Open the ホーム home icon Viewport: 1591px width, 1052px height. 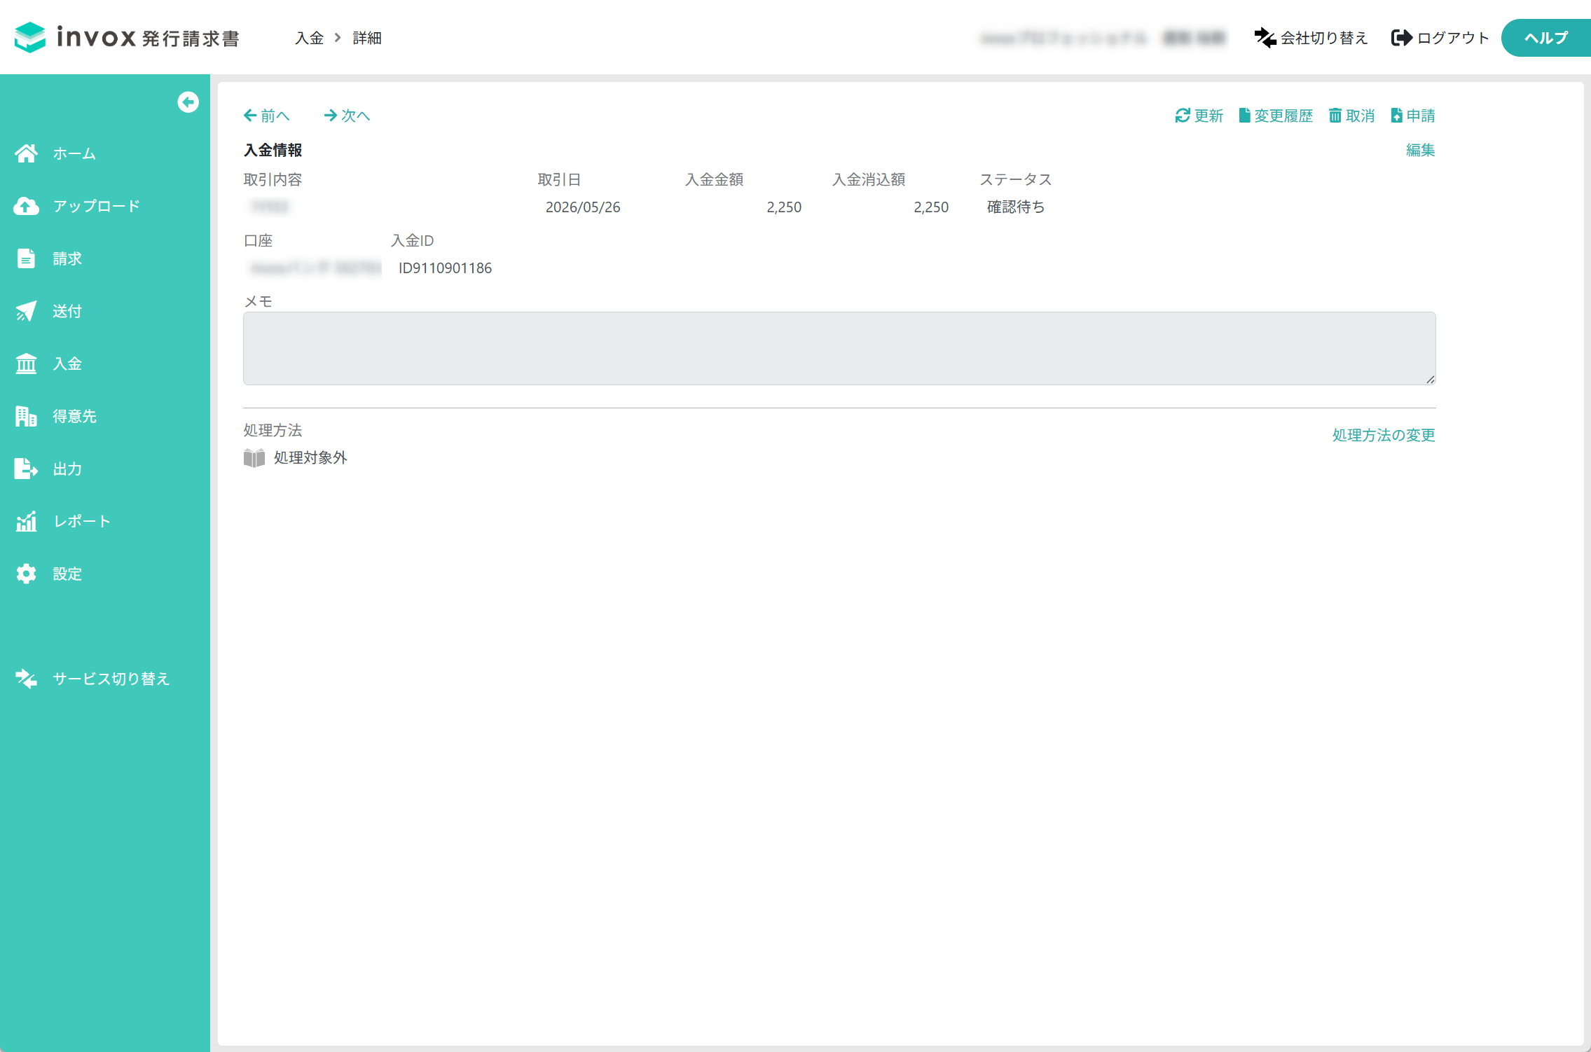(x=26, y=153)
